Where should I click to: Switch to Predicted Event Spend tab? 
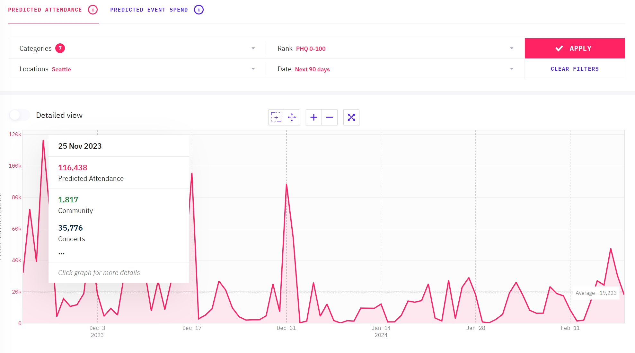(149, 10)
